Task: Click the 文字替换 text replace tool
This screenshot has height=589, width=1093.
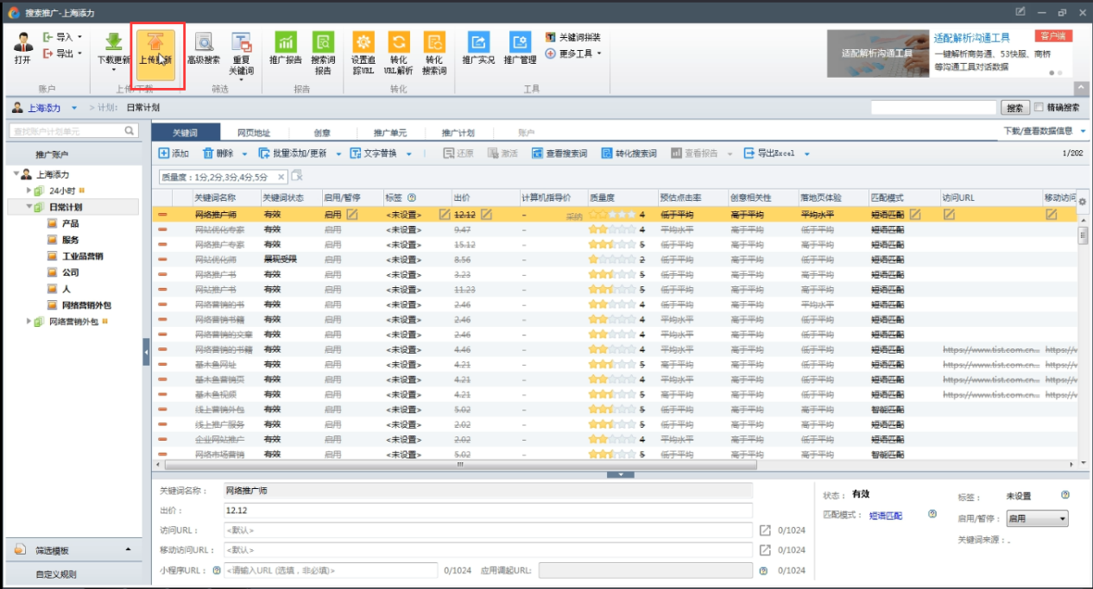Action: pos(374,154)
